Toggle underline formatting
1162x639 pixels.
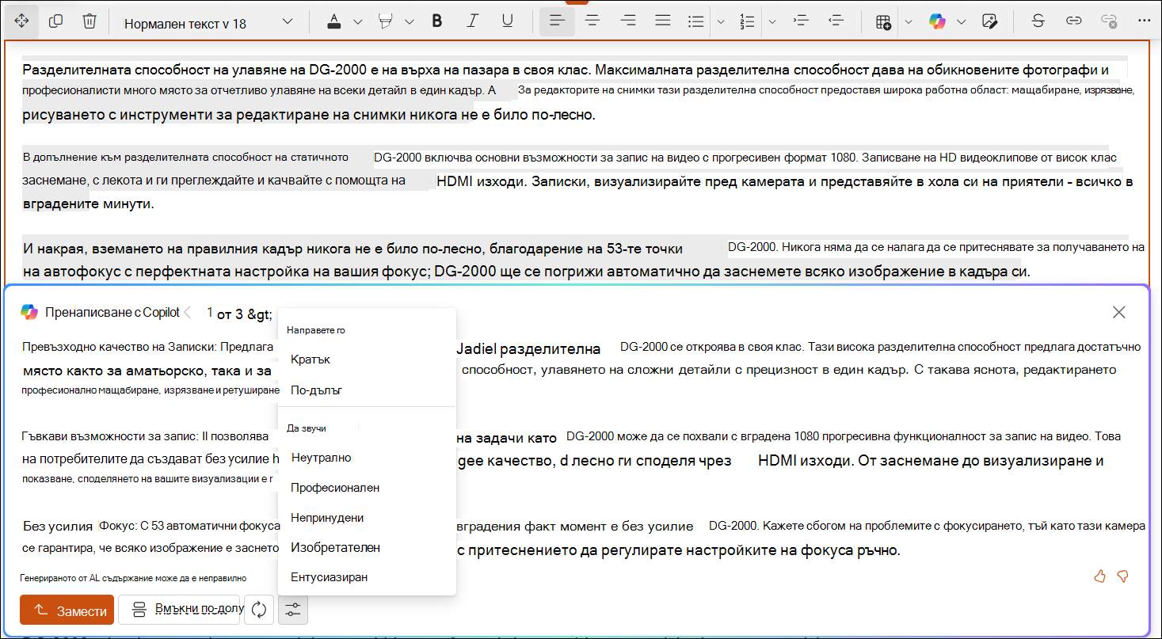[x=508, y=21]
